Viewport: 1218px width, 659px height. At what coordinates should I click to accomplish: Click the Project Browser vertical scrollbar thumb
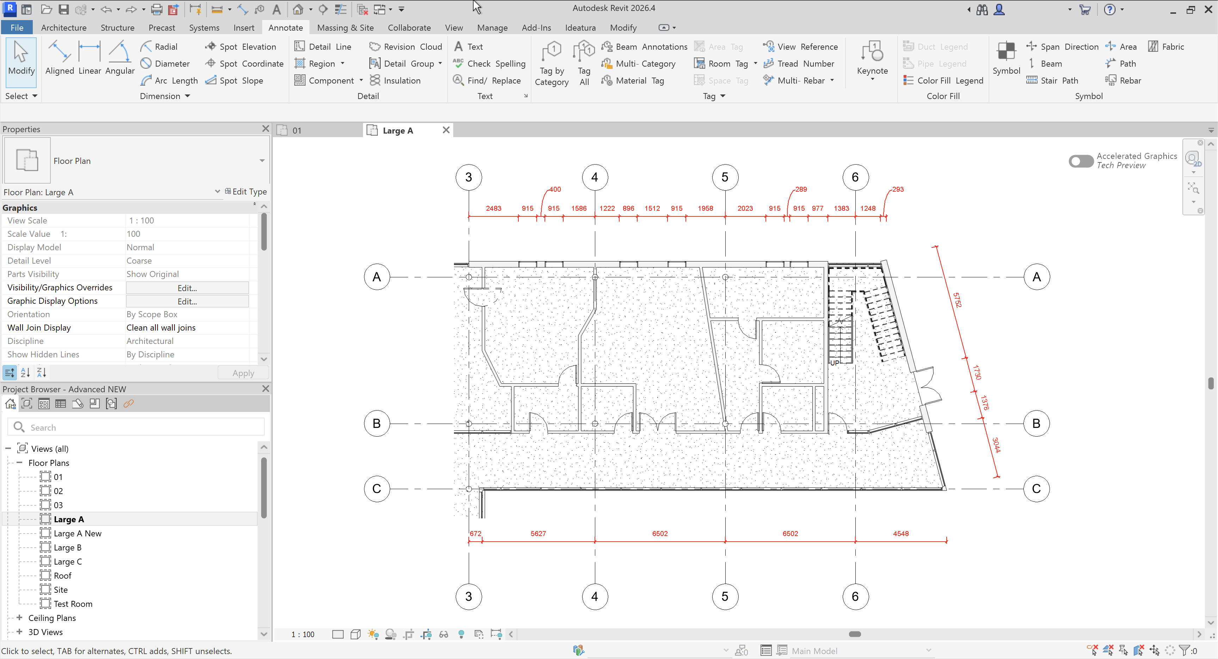(x=264, y=487)
